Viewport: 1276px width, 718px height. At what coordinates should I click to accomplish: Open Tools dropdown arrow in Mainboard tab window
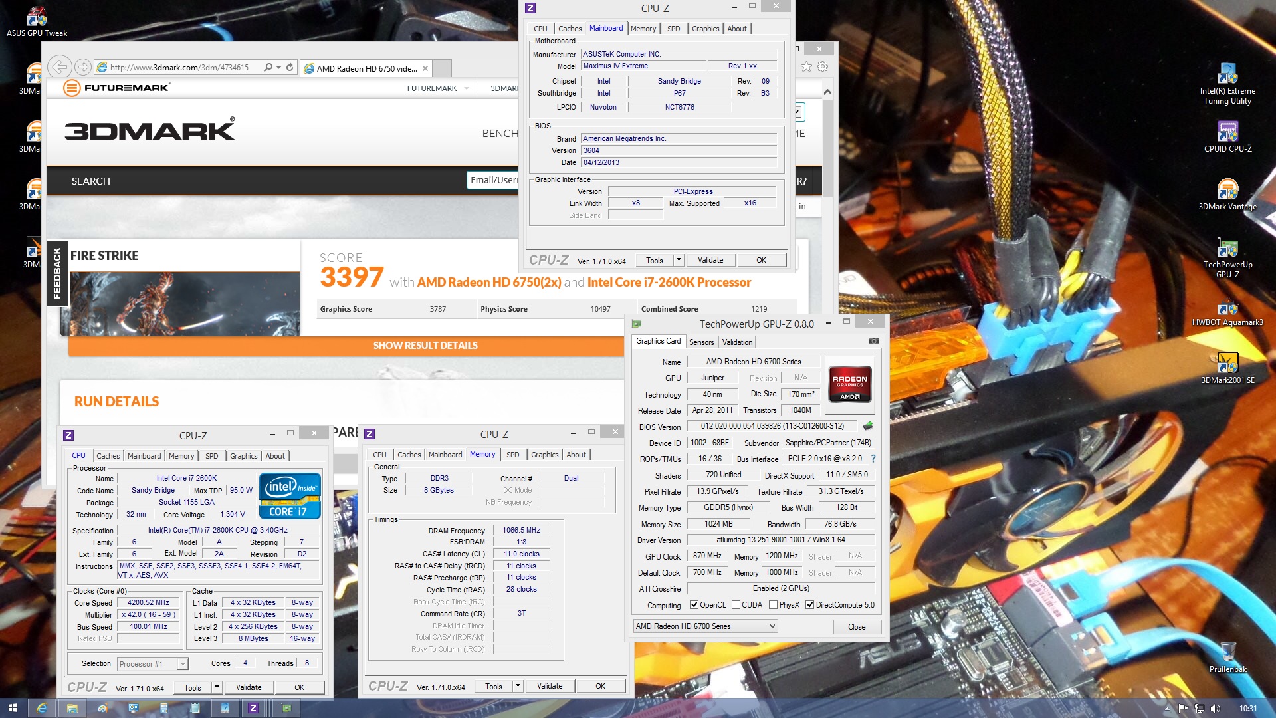click(679, 260)
